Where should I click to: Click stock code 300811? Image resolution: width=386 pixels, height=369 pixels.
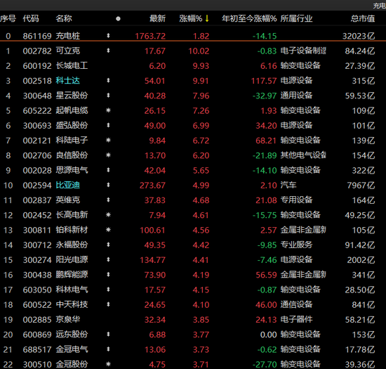click(37, 231)
